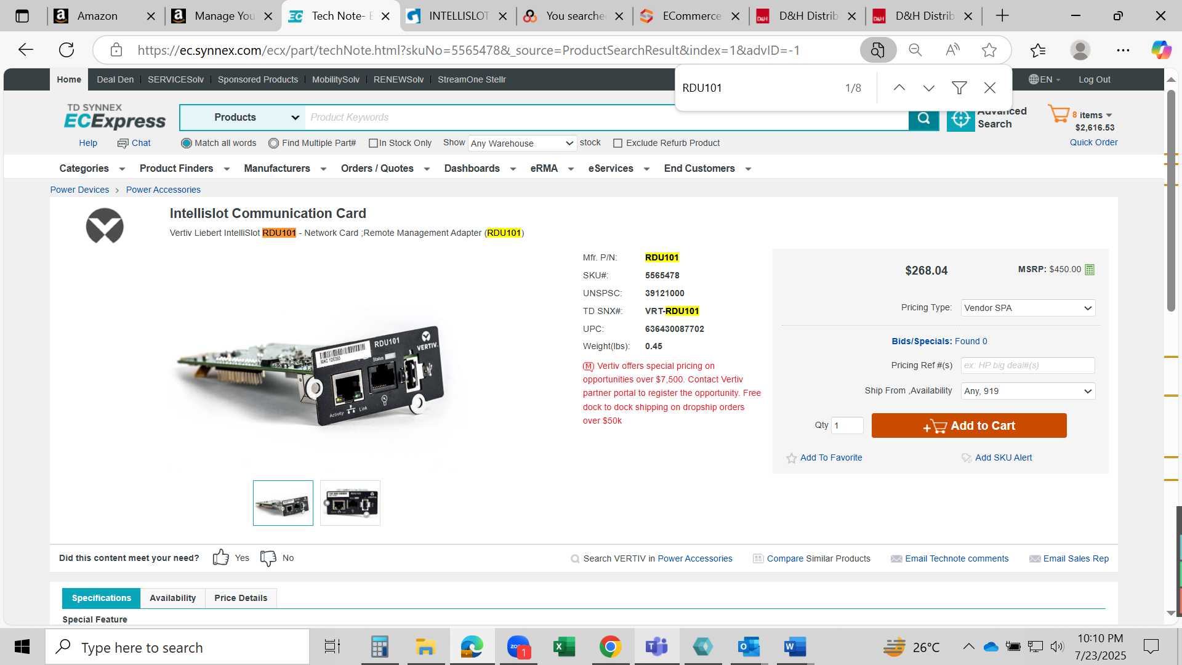Open the EN language selector
Screen dimensions: 1182x665
tap(1045, 79)
